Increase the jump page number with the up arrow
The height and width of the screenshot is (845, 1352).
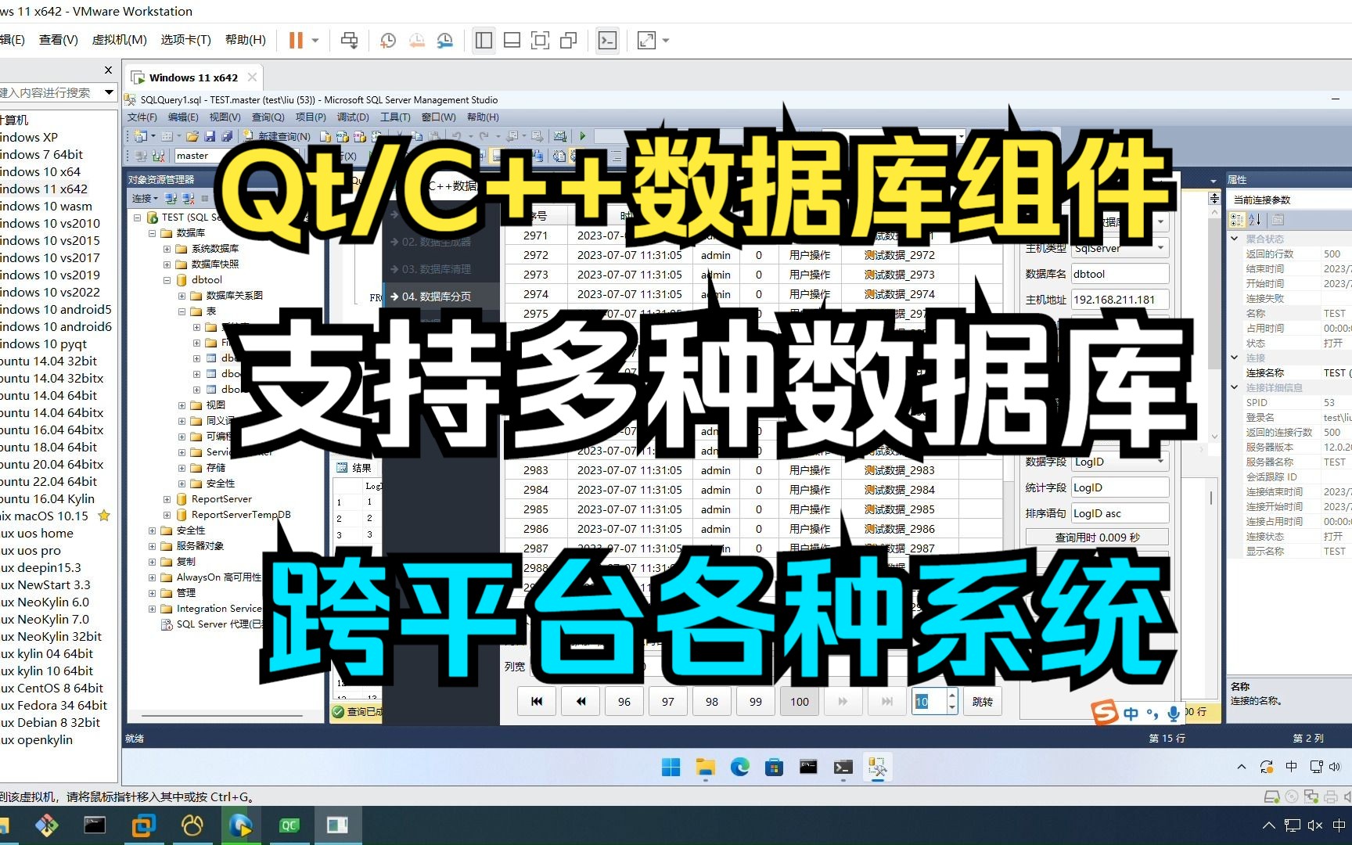[x=952, y=695]
